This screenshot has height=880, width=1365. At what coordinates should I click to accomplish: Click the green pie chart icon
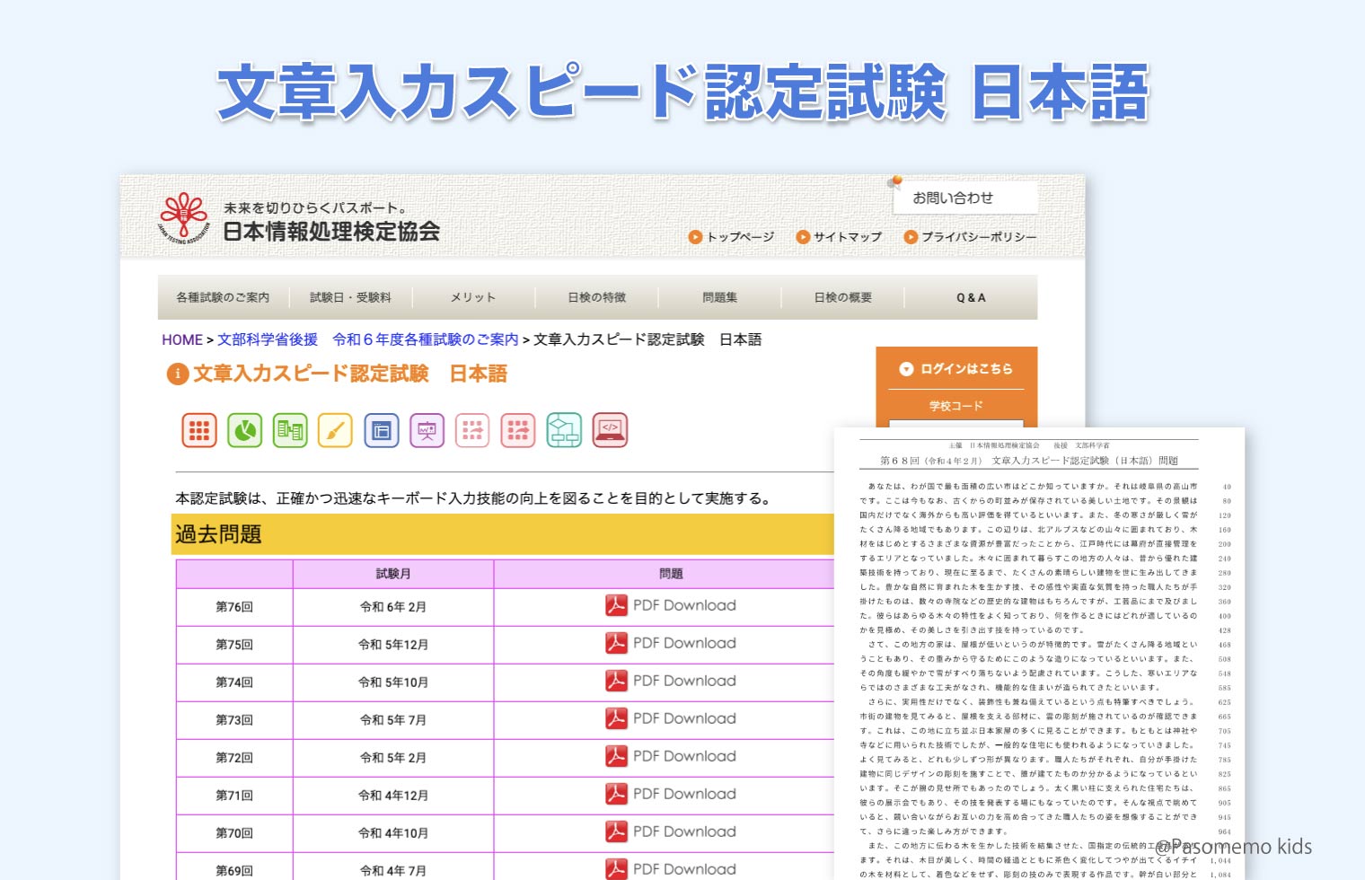click(245, 431)
